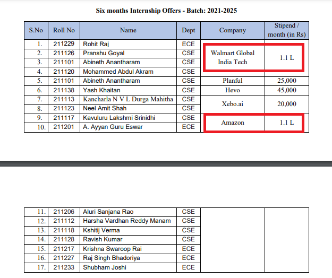Select 'Abineth Anantharam' in row 3
The image size is (332, 278).
(x=112, y=62)
